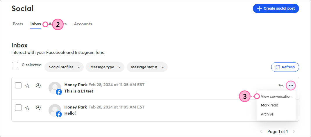Check the 'Hello!' message checkbox
Screen dimensions: 311x137
click(x=18, y=108)
